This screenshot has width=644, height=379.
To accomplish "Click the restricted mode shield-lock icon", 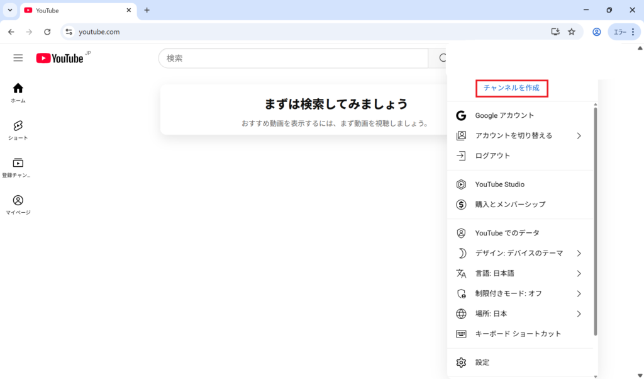I will click(461, 293).
